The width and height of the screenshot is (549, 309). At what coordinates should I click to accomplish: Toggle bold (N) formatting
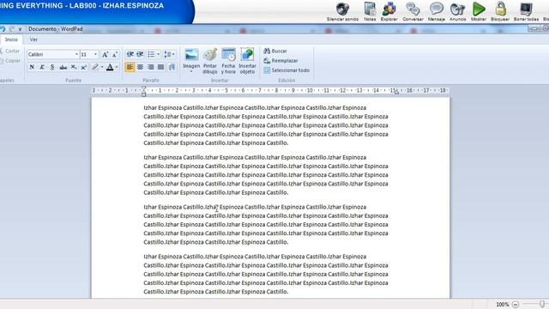[32, 67]
